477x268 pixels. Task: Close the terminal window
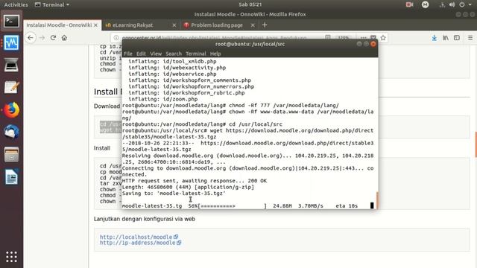tap(373, 44)
